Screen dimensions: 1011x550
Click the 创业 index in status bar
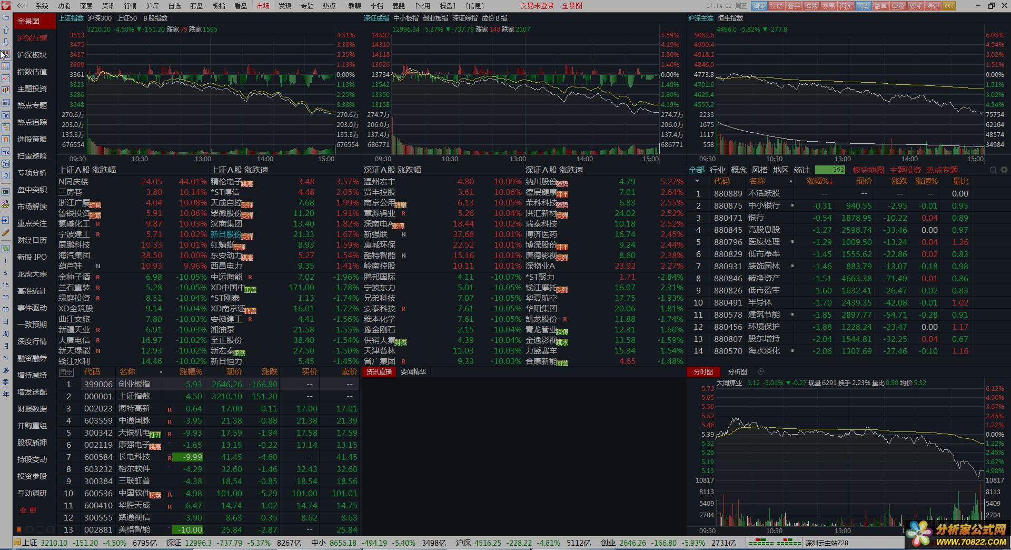(x=608, y=543)
